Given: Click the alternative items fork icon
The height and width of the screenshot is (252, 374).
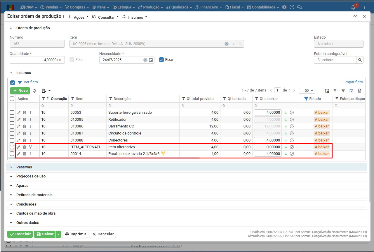Looking at the screenshot, I should [30, 147].
